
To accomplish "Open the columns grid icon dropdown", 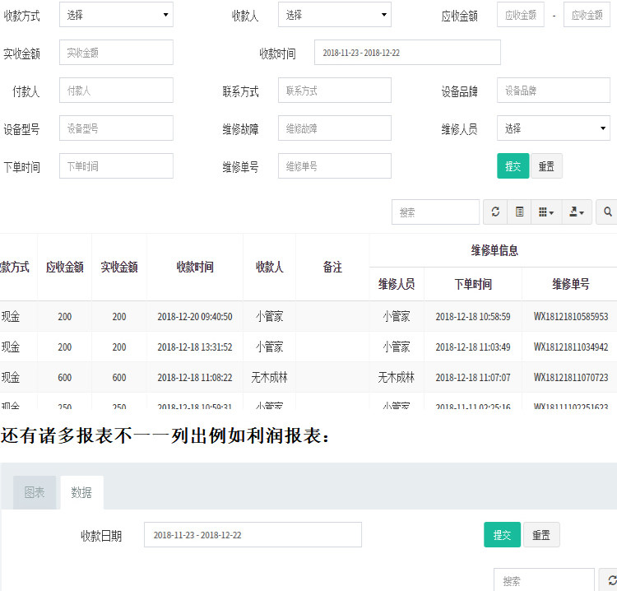I will (x=545, y=212).
